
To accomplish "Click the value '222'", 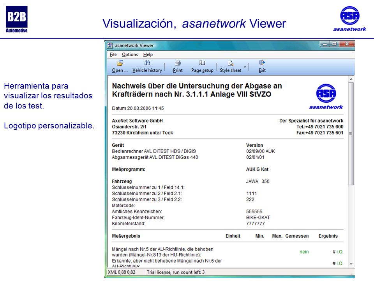I will [x=250, y=199].
